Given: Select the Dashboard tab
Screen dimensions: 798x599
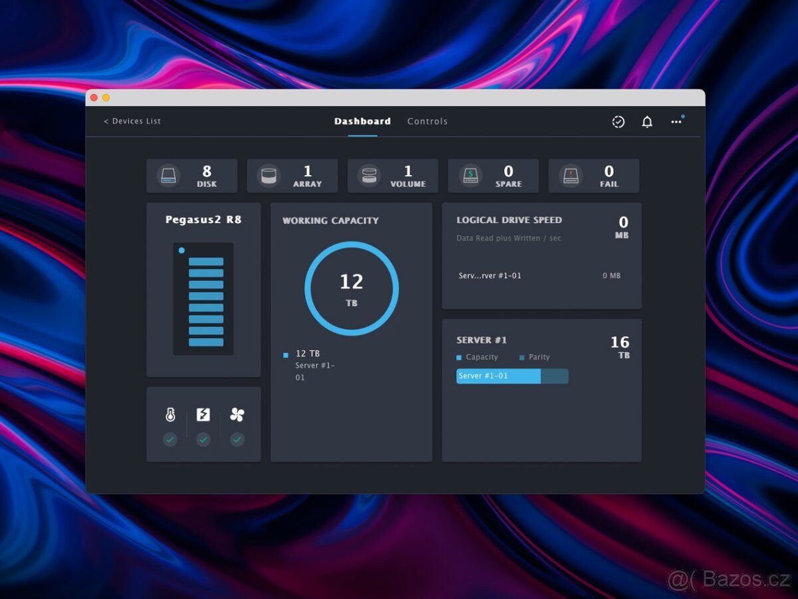Looking at the screenshot, I should pyautogui.click(x=362, y=121).
